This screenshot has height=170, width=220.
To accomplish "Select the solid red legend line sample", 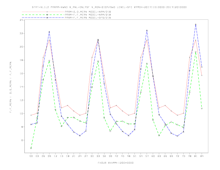I will pos(43,12).
